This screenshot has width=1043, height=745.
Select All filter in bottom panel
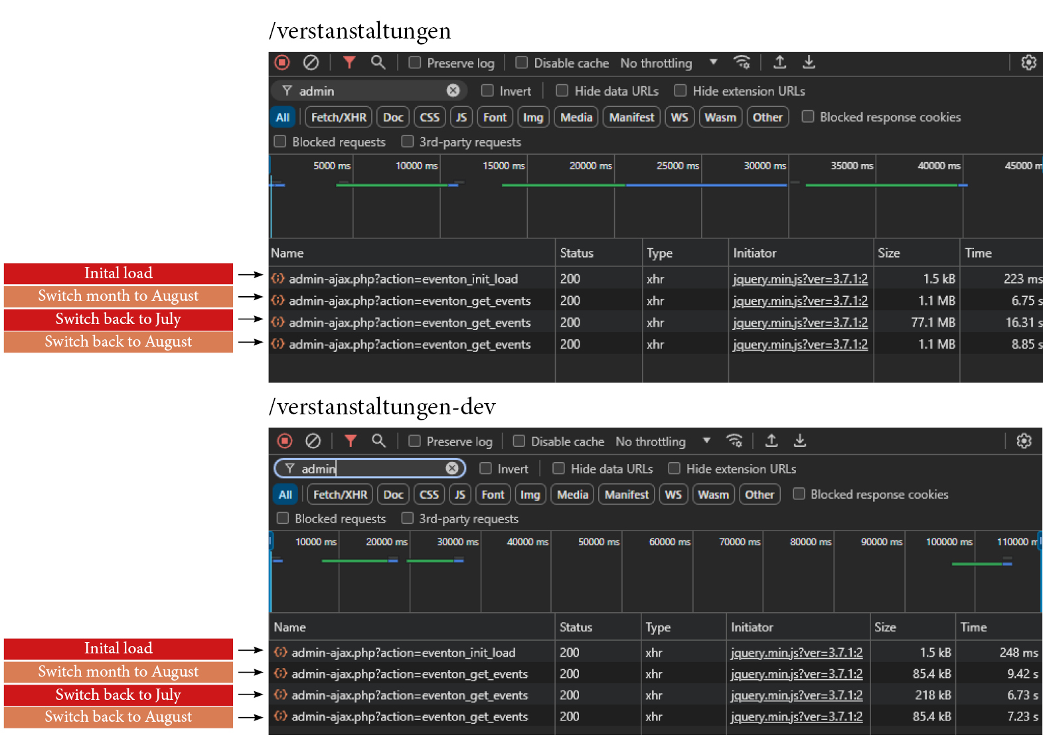(285, 494)
